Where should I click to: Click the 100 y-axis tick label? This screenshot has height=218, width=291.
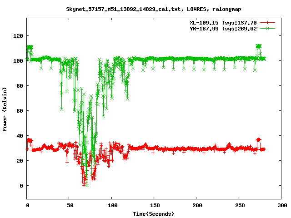tap(18, 61)
